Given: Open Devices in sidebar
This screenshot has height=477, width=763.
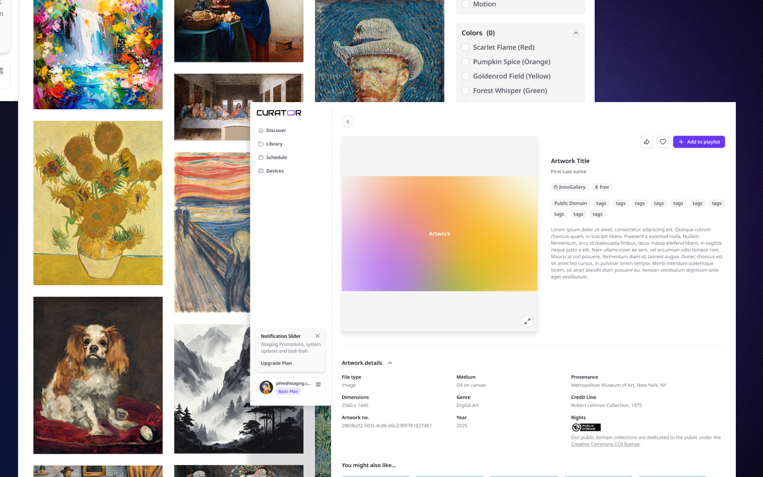Looking at the screenshot, I should pos(275,171).
